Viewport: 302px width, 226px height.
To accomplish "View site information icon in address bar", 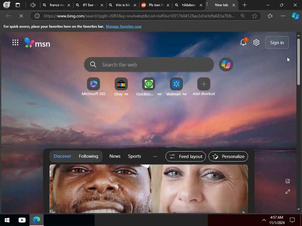I will click(37, 16).
